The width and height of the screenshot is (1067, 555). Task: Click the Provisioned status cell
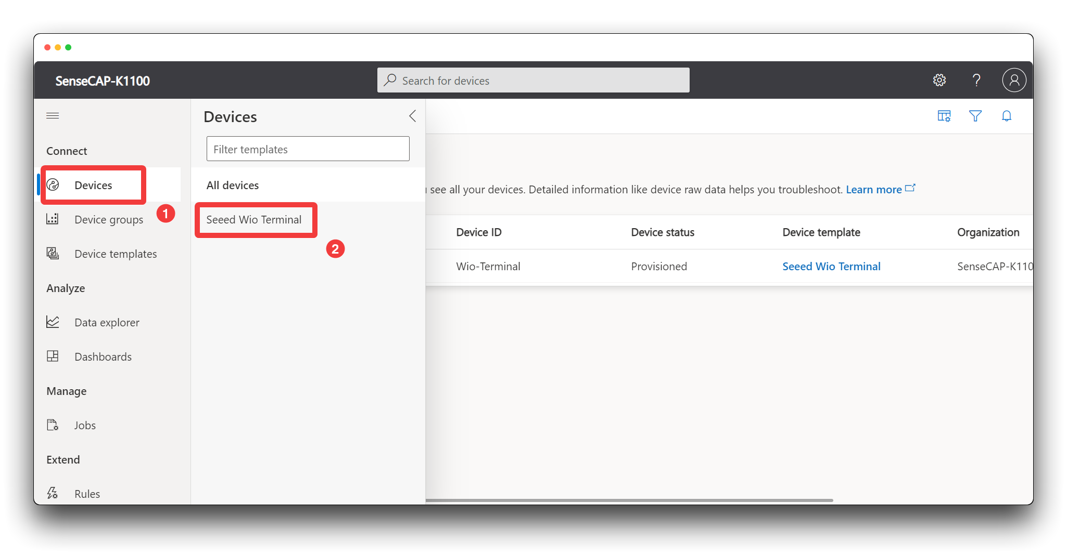659,266
